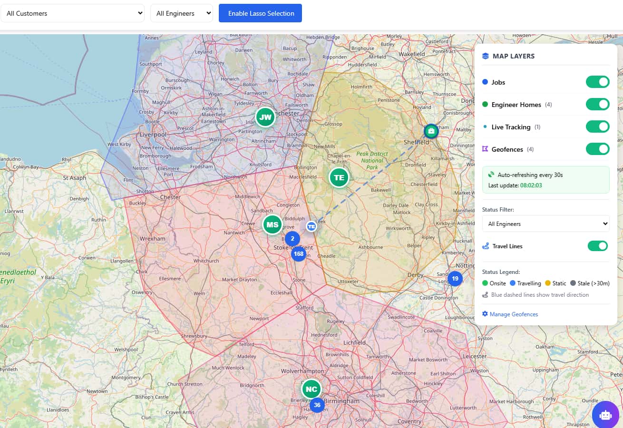Click the yellow Static legend swatch
Screen dimensions: 623x428
point(547,283)
